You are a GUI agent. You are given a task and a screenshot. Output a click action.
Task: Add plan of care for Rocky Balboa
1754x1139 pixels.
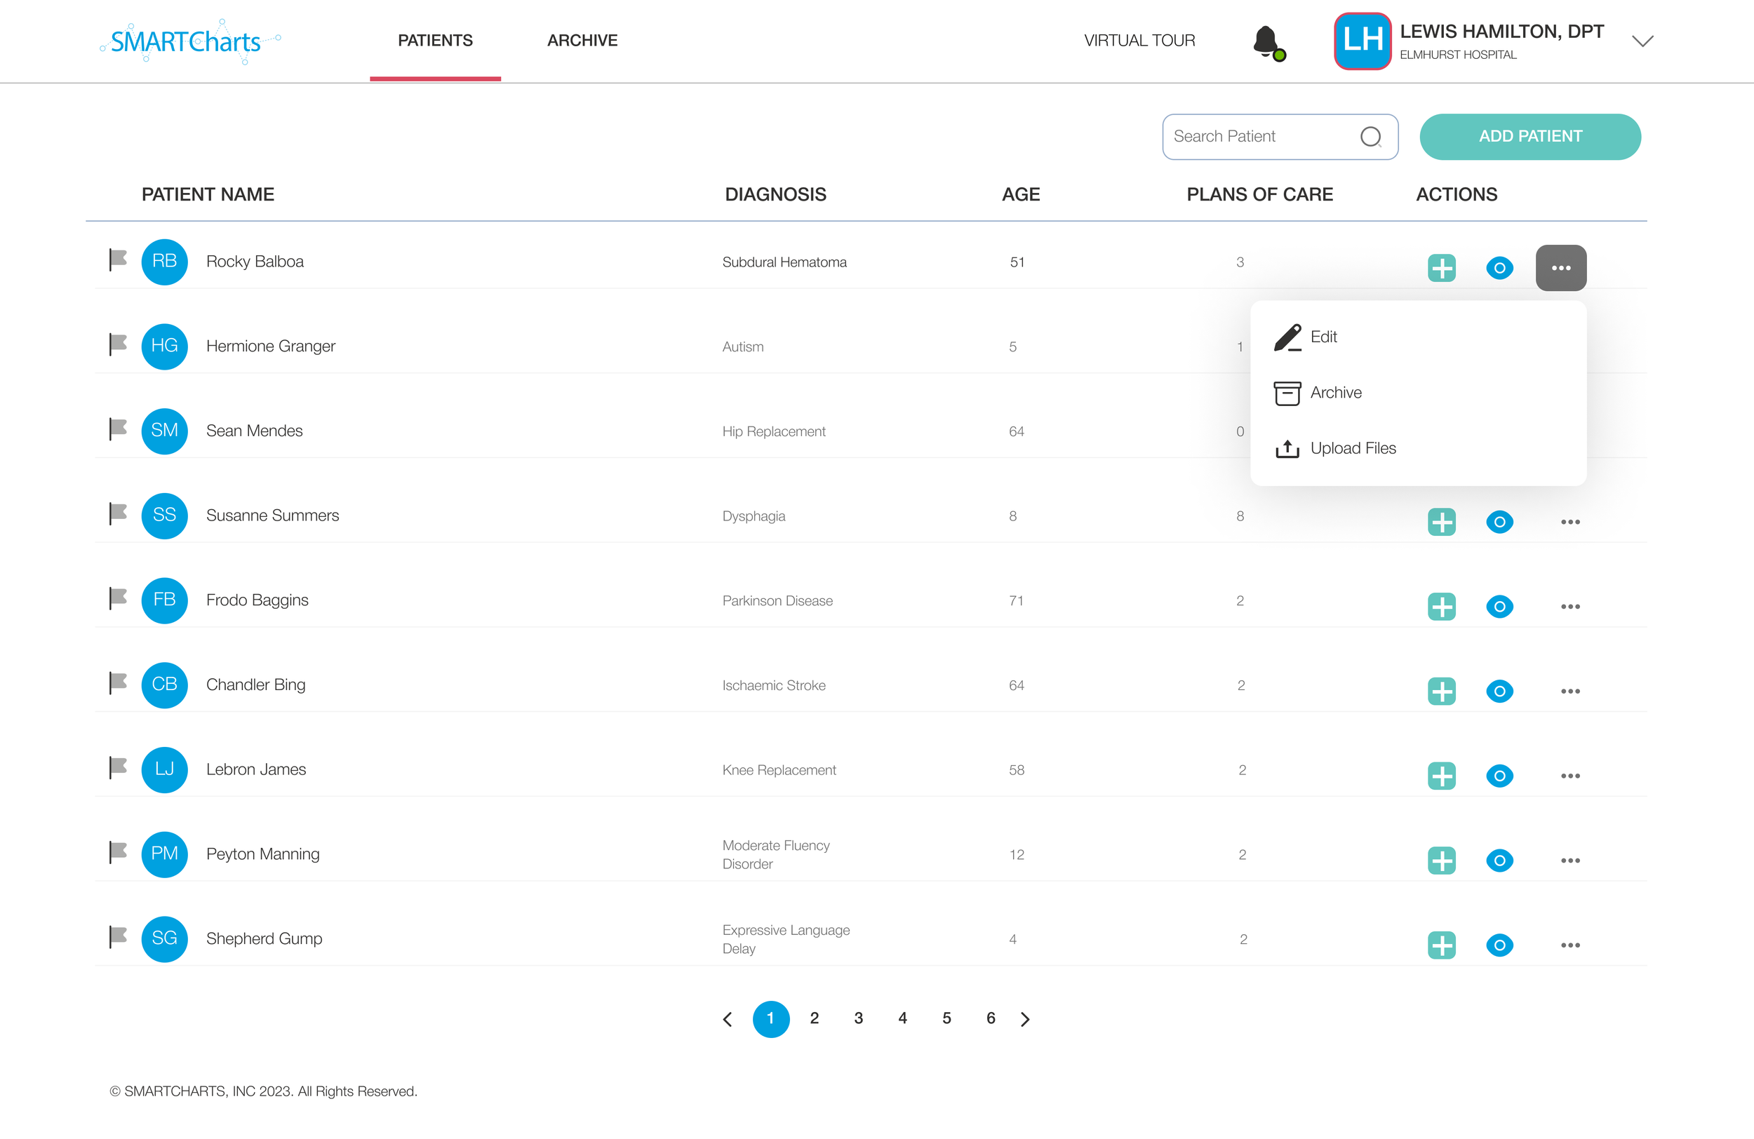(1442, 267)
